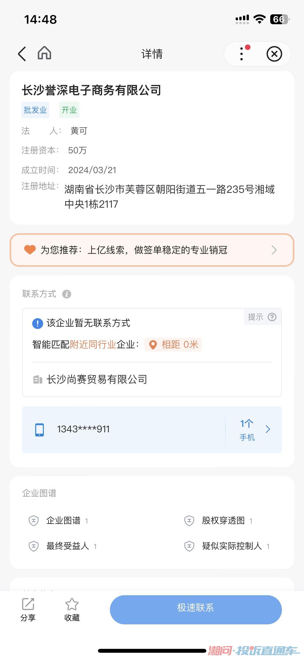Image resolution: width=304 pixels, height=659 pixels.
Task: View 最终受益人 beneficiary entry
Action: pos(68,546)
